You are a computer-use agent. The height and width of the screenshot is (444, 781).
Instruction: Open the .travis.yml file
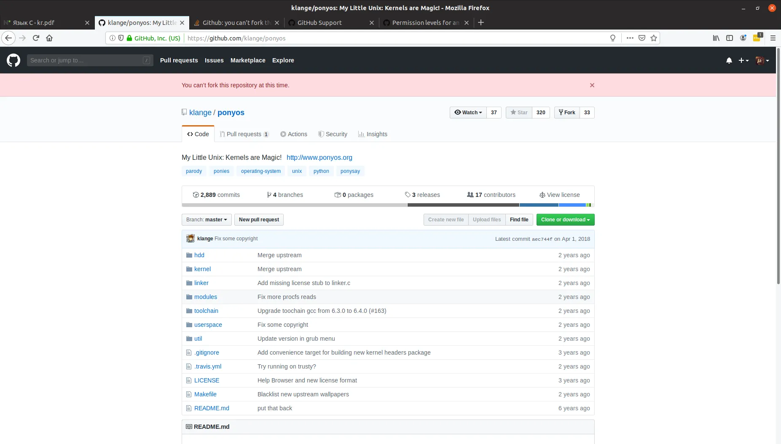pos(208,366)
